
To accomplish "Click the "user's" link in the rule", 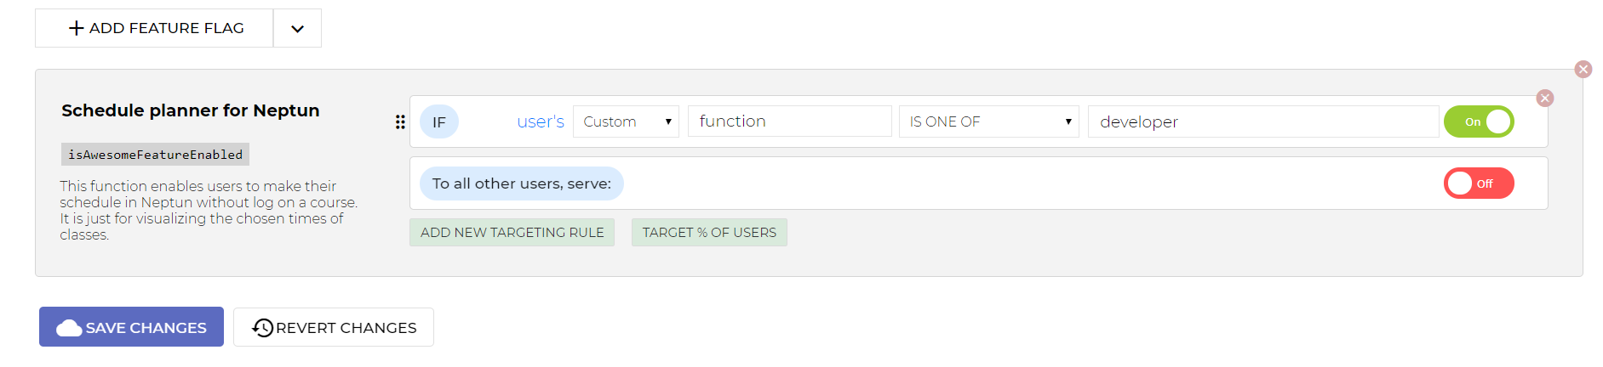I will click(x=541, y=122).
